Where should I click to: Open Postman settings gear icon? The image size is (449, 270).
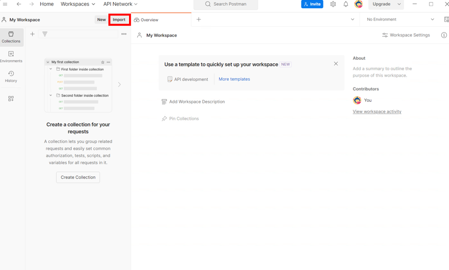pyautogui.click(x=333, y=4)
